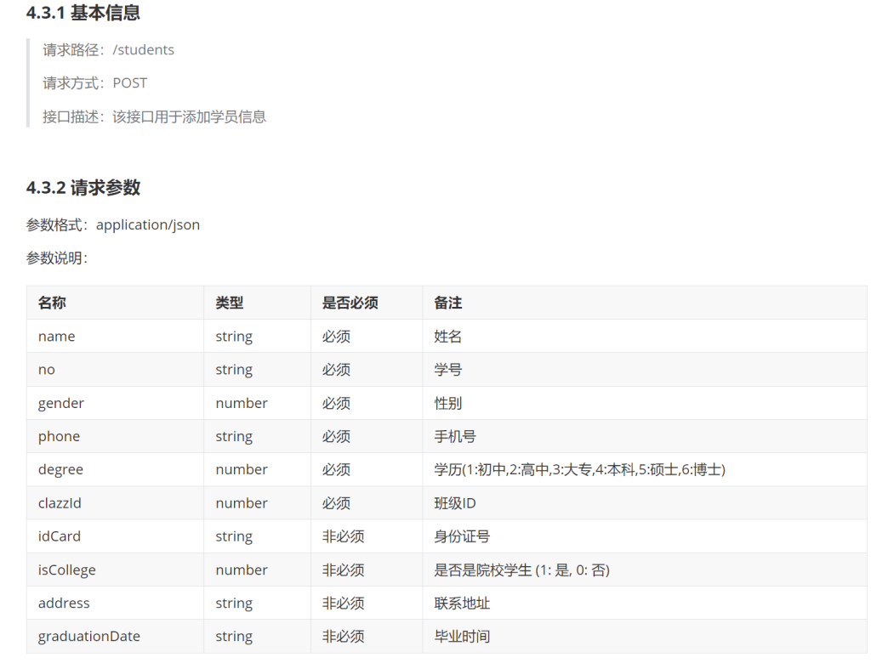Click the "手机号" remark in phone row
The height and width of the screenshot is (669, 871).
[x=455, y=437]
